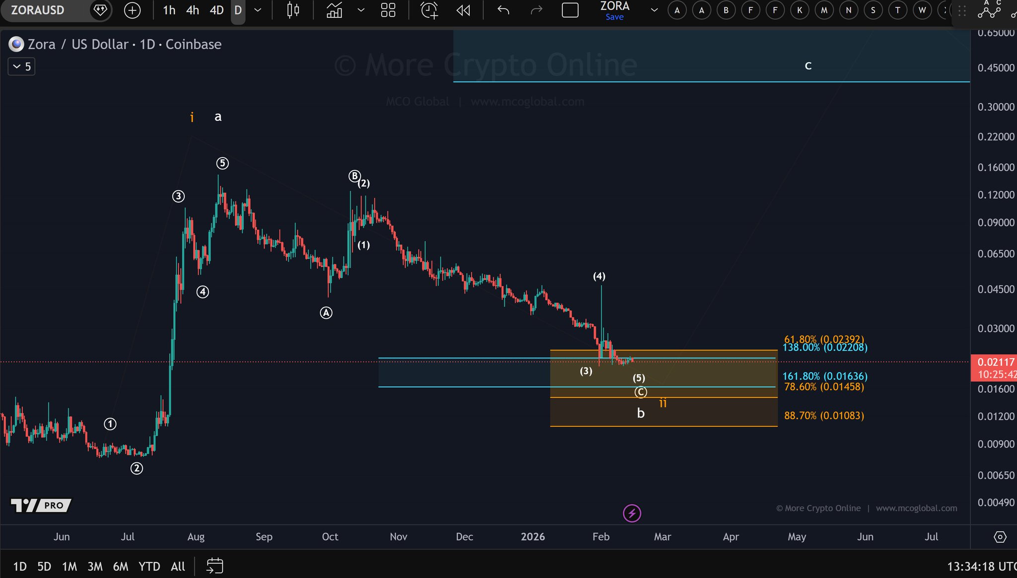
Task: Start bar replay mode
Action: tap(463, 10)
